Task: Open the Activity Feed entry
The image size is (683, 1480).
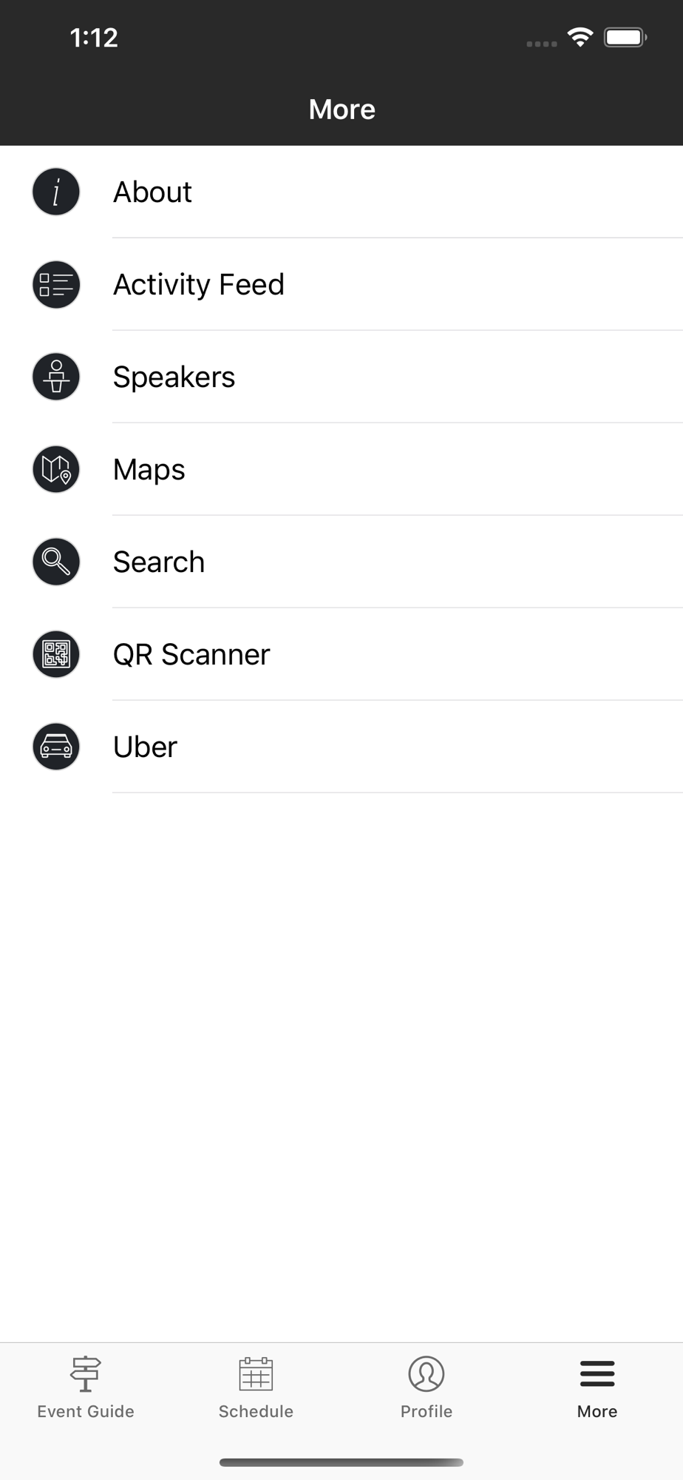Action: click(199, 285)
